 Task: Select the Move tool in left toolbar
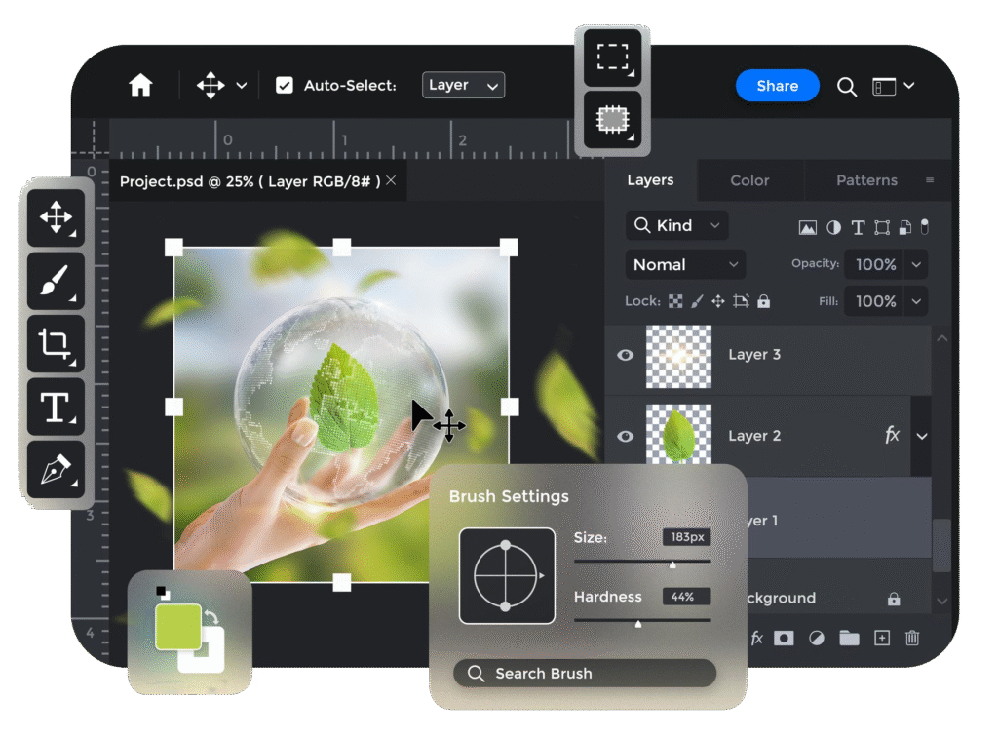56,217
